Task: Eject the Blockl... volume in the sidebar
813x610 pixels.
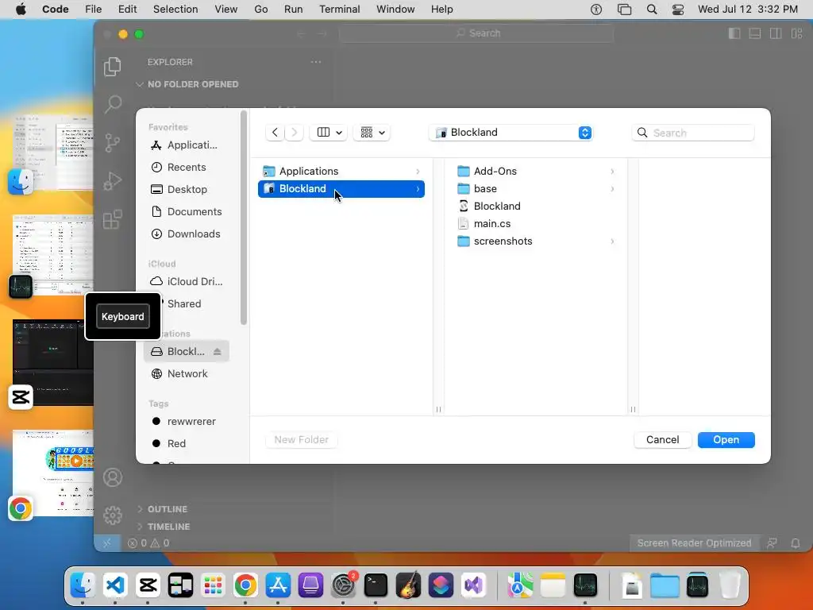Action: (218, 352)
